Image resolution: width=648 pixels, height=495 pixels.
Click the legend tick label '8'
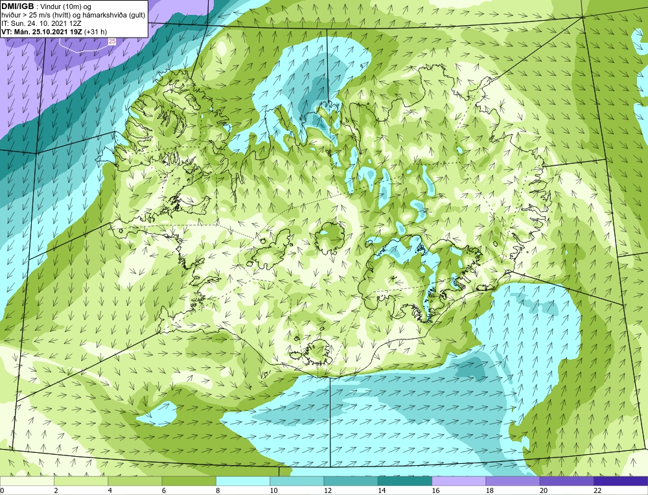pos(218,490)
